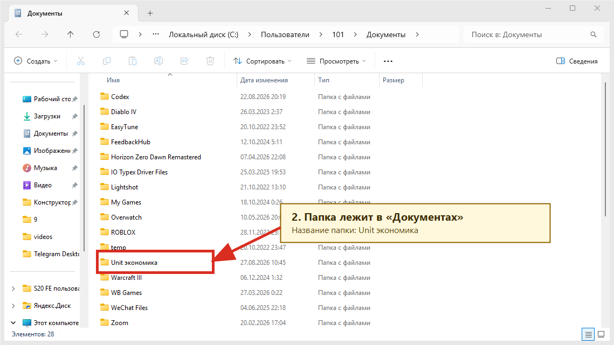Expand the S20 FE sidebar node
This screenshot has width=614, height=345.
tap(13, 288)
